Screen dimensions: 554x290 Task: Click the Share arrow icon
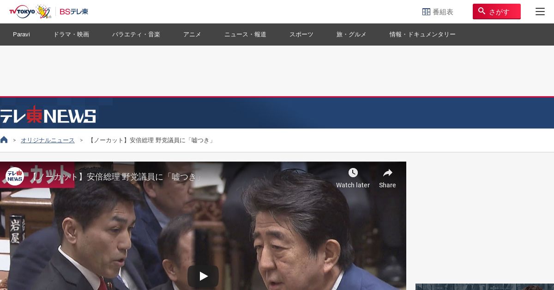pyautogui.click(x=387, y=173)
